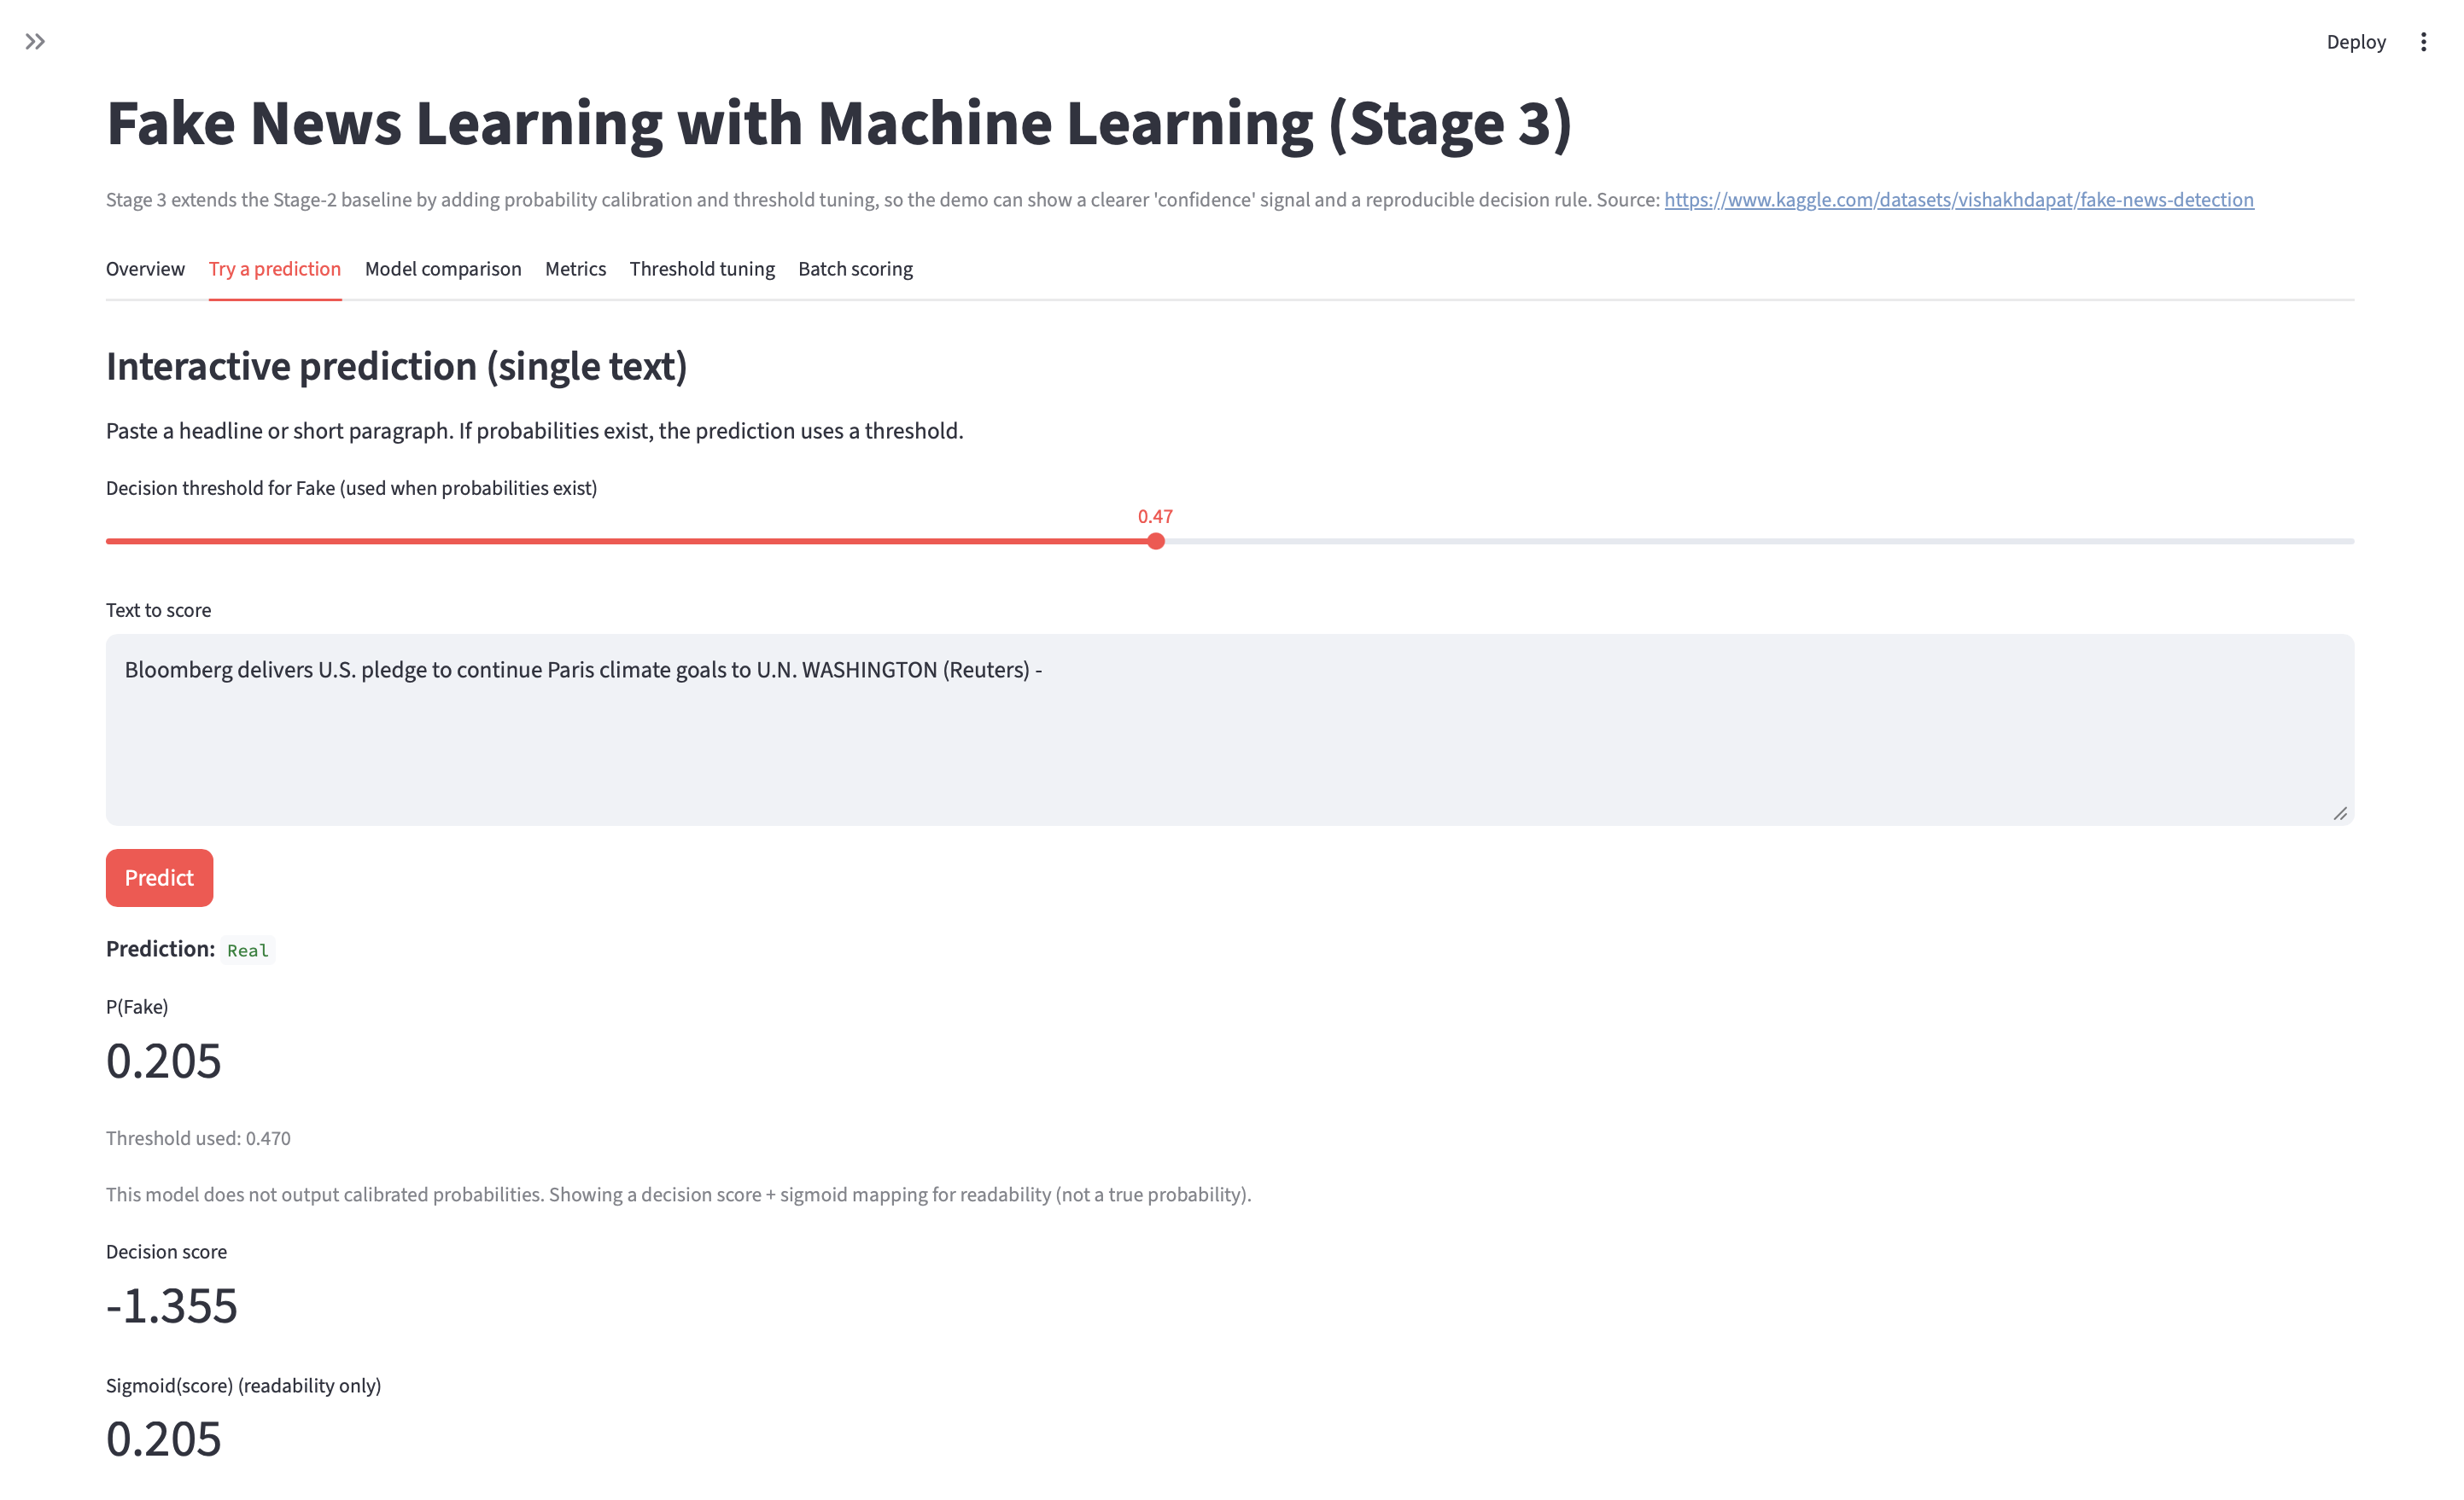Open the Threshold tuning tab
The height and width of the screenshot is (1500, 2464).
[702, 268]
